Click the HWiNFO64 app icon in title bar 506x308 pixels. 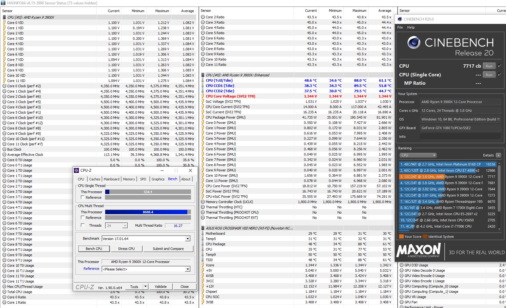(3, 3)
